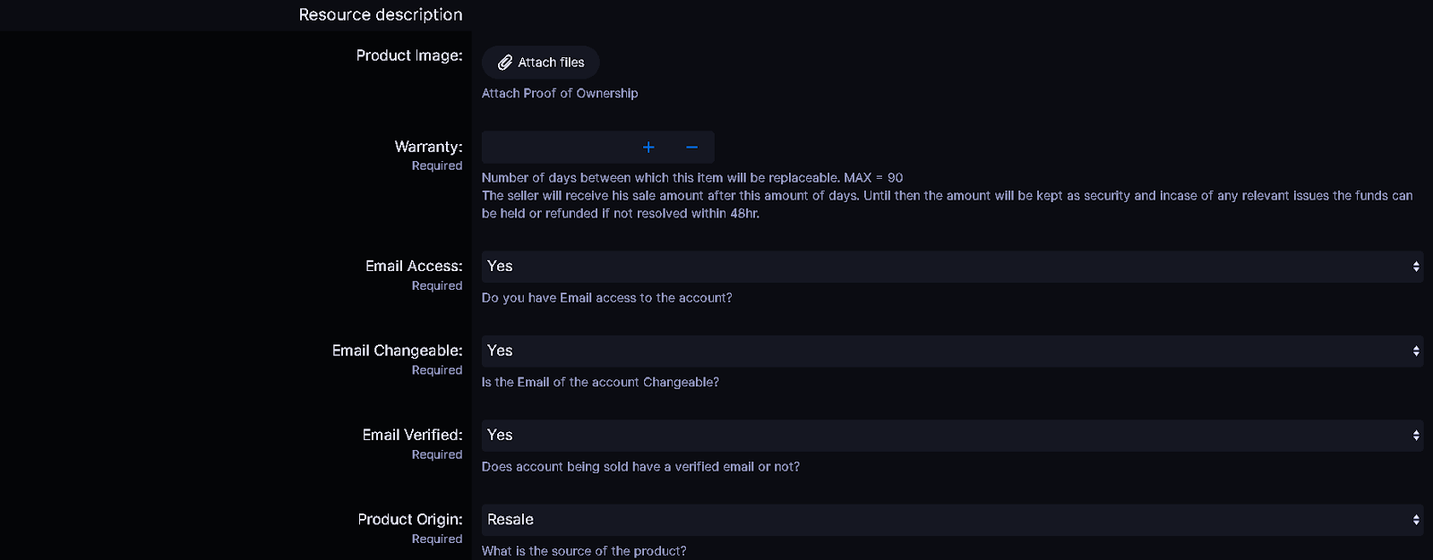Open the Email Access Yes dropdown

click(x=940, y=267)
